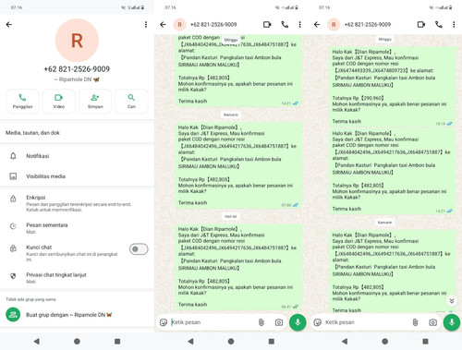
Task: Tap attachment paperclip in middle chat
Action: point(261,322)
